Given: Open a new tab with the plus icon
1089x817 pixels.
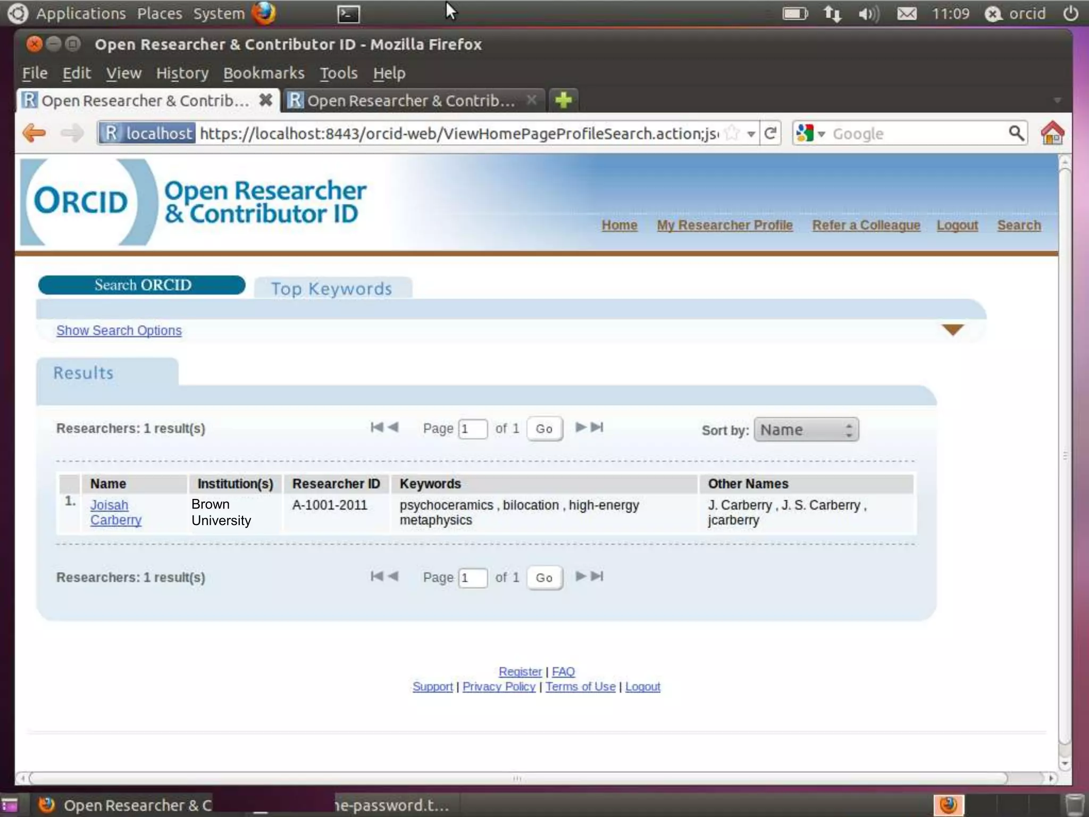Looking at the screenshot, I should 563,100.
